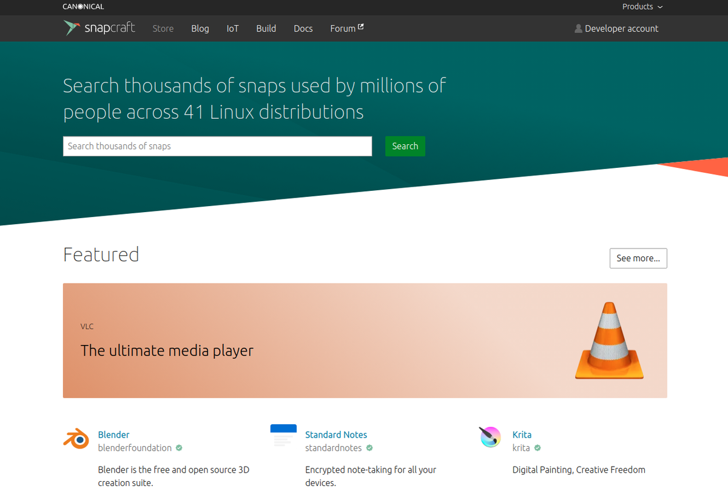
Task: Open the Blender app icon
Action: click(x=76, y=438)
